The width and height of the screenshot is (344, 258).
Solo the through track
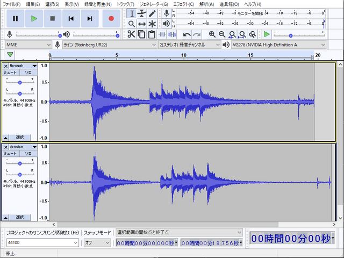coord(28,73)
